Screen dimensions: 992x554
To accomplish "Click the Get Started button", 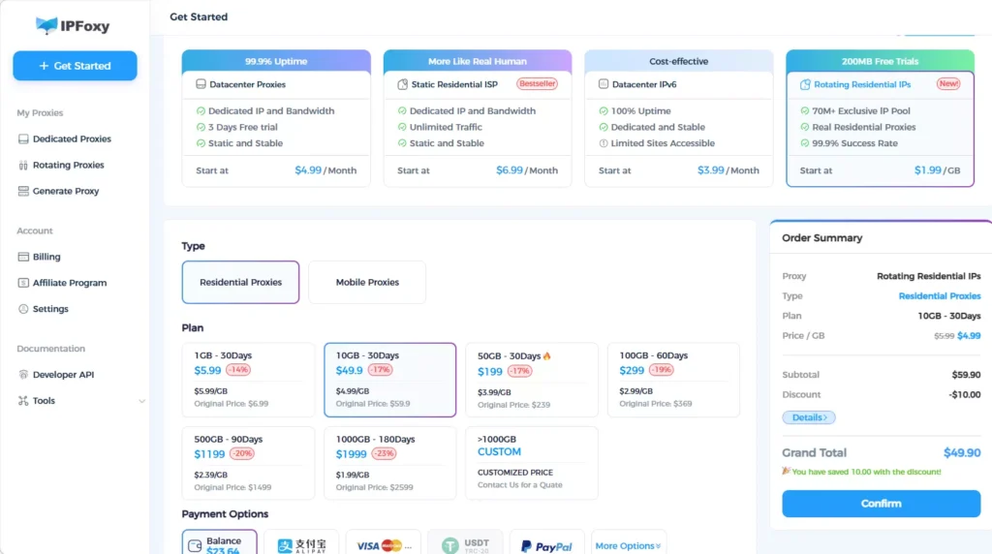I will pyautogui.click(x=75, y=66).
